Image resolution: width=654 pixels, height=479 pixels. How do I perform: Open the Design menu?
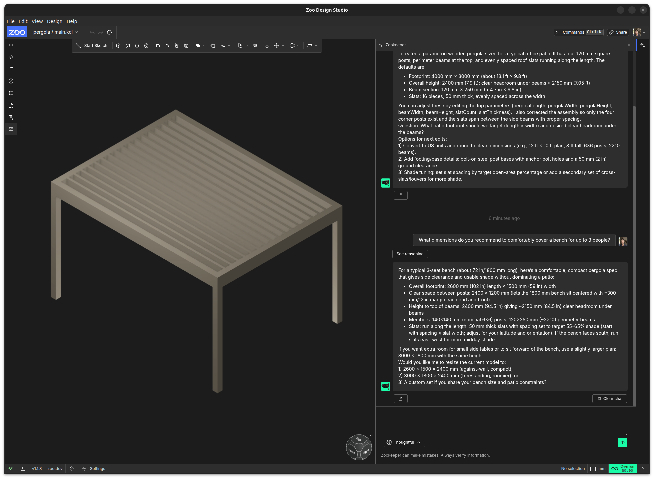[55, 21]
